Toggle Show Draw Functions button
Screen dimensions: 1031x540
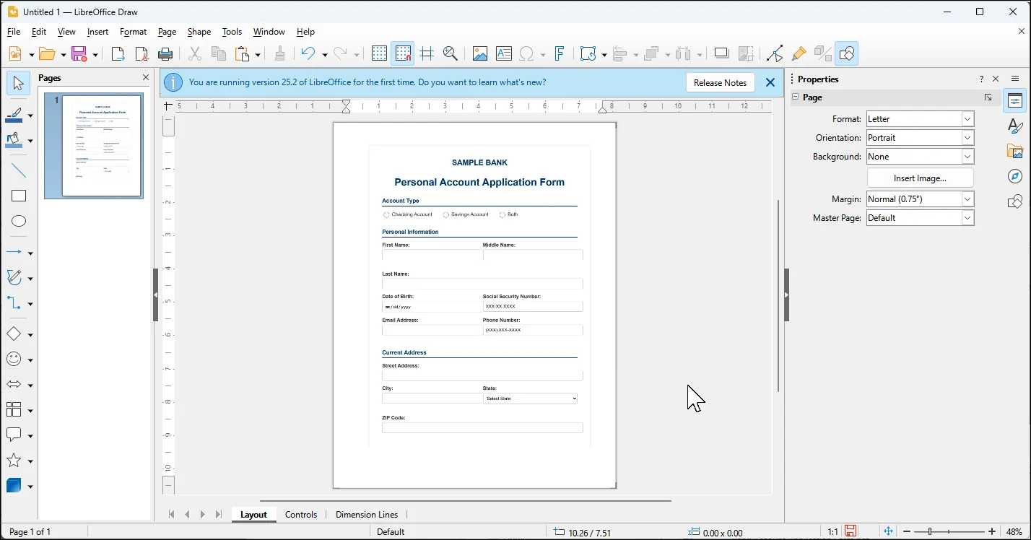[847, 53]
